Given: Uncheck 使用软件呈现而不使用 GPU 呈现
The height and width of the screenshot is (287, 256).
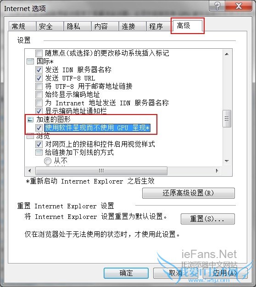Looking at the screenshot, I should tap(39, 128).
